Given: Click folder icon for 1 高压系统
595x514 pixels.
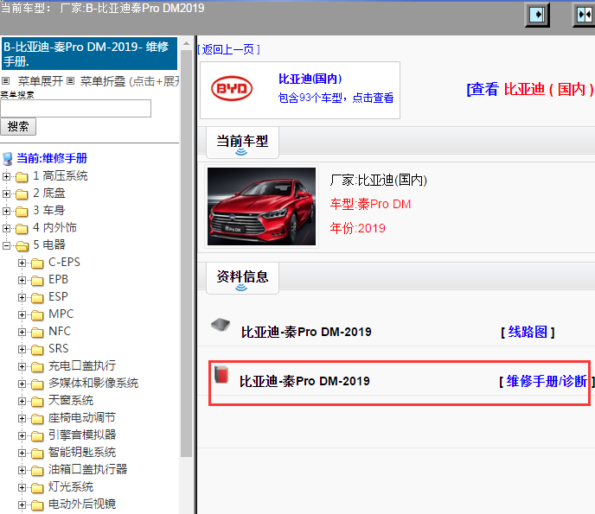Looking at the screenshot, I should [x=22, y=177].
